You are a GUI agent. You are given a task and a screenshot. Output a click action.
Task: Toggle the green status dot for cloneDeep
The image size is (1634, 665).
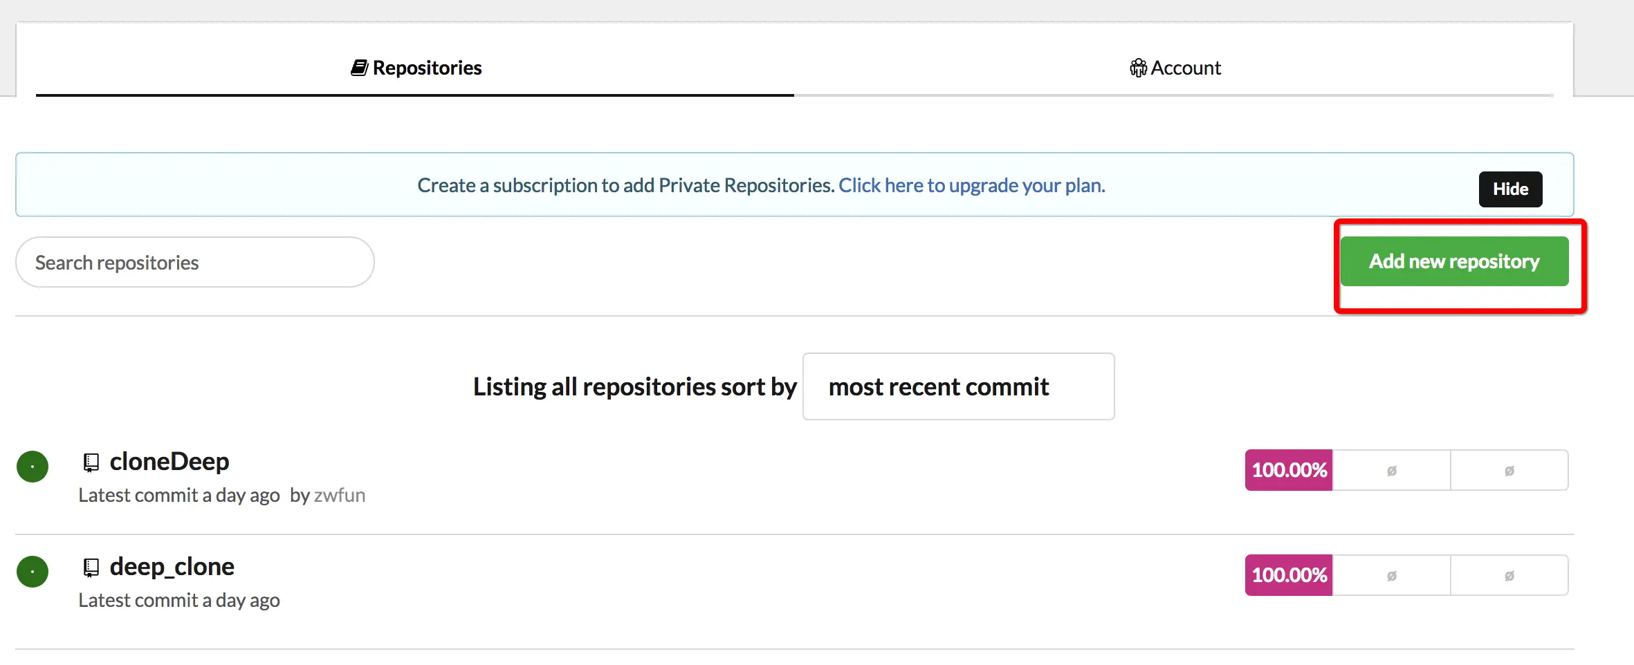[33, 467]
